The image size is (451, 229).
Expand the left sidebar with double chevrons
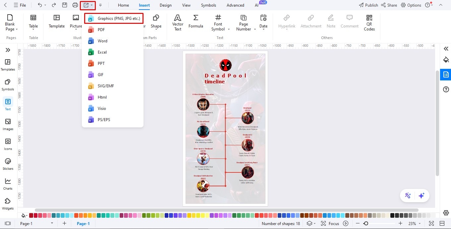click(x=8, y=50)
